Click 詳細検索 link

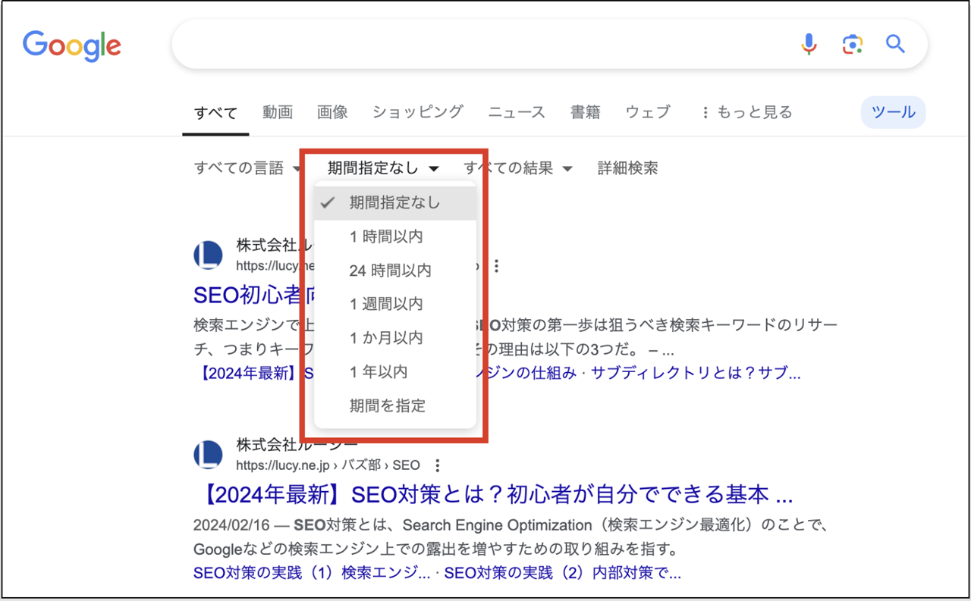(x=627, y=168)
